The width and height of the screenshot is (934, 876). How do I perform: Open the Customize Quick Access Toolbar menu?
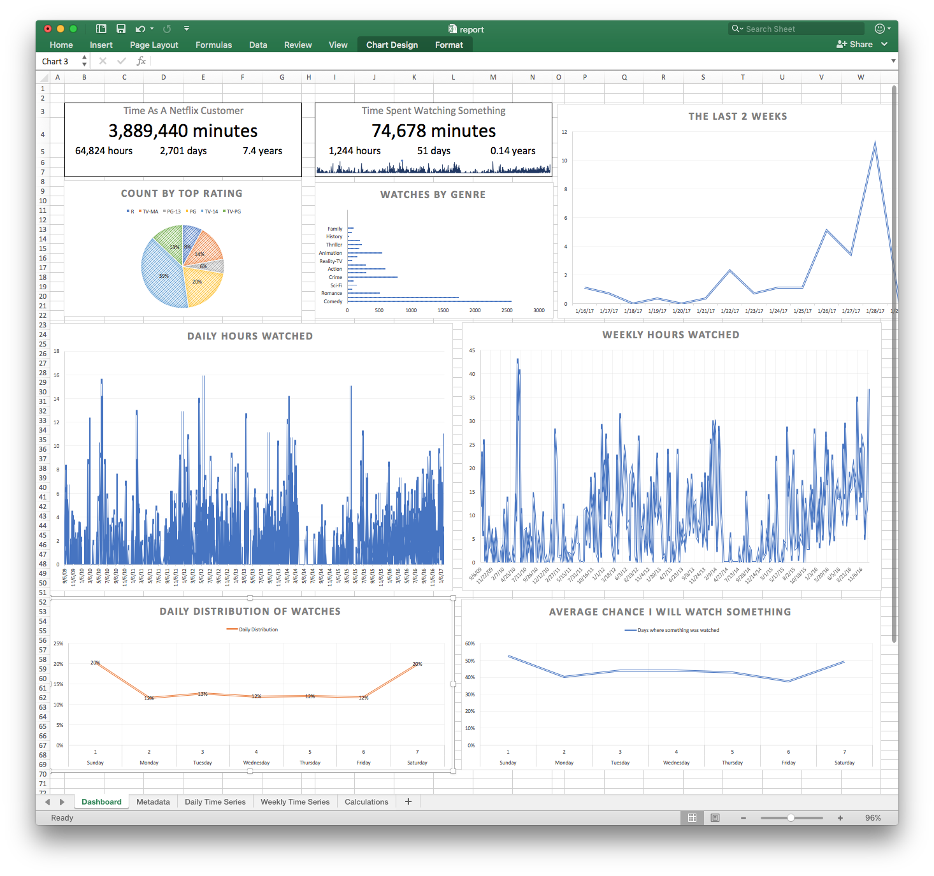(x=187, y=29)
